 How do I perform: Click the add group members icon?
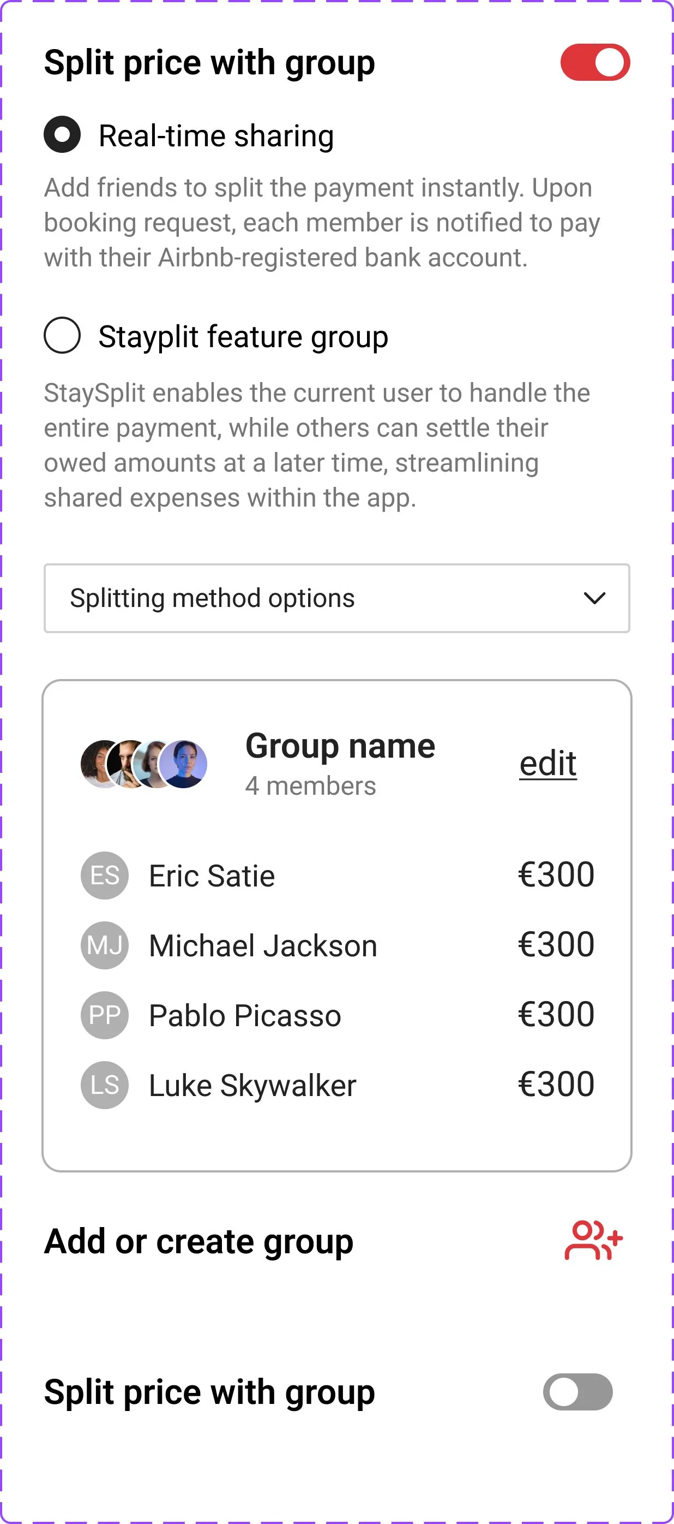(593, 1240)
